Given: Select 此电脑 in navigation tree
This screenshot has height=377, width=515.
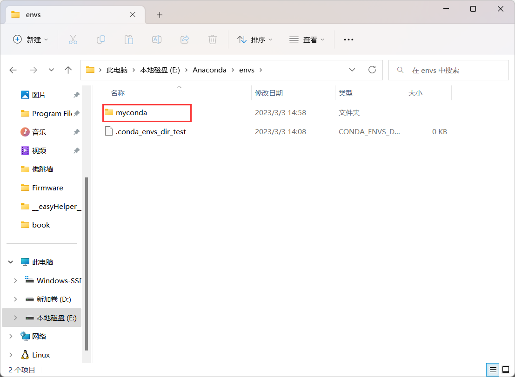Looking at the screenshot, I should tap(43, 262).
